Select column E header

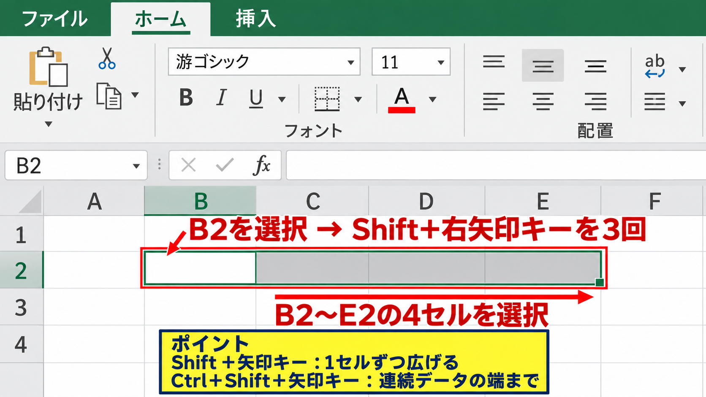pos(543,201)
